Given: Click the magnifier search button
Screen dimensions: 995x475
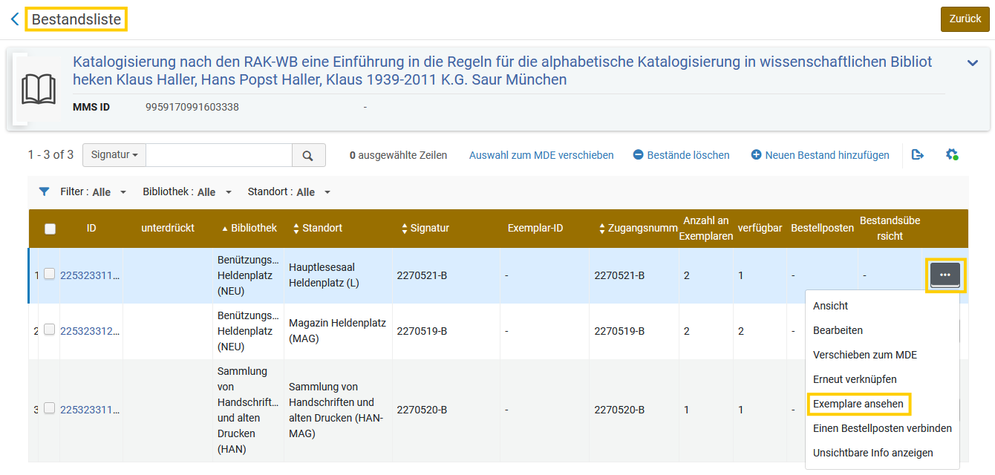Looking at the screenshot, I should 308,155.
